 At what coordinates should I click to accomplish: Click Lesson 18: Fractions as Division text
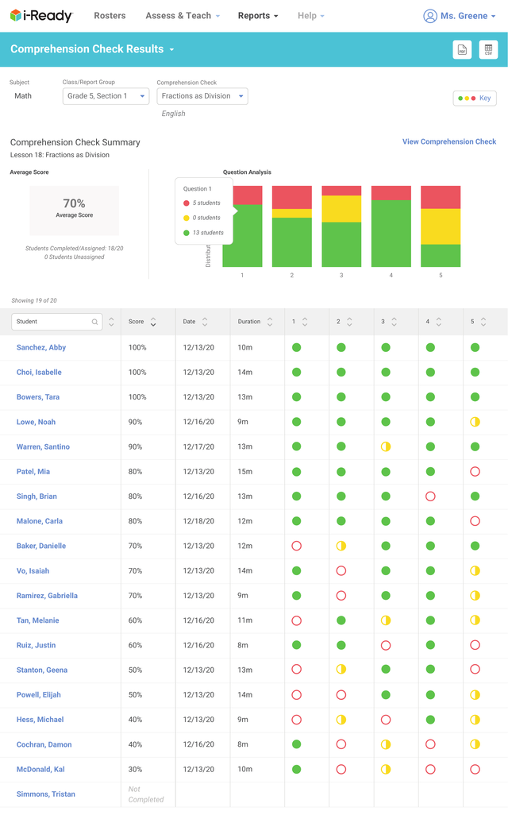click(60, 155)
